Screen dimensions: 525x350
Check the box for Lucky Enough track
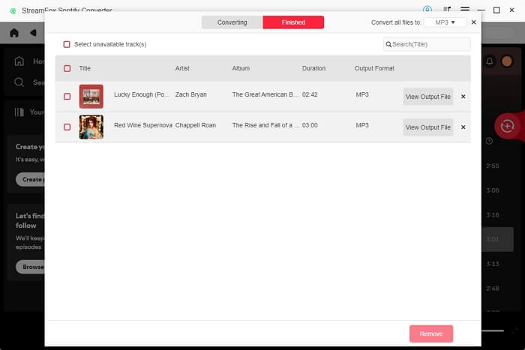(67, 97)
